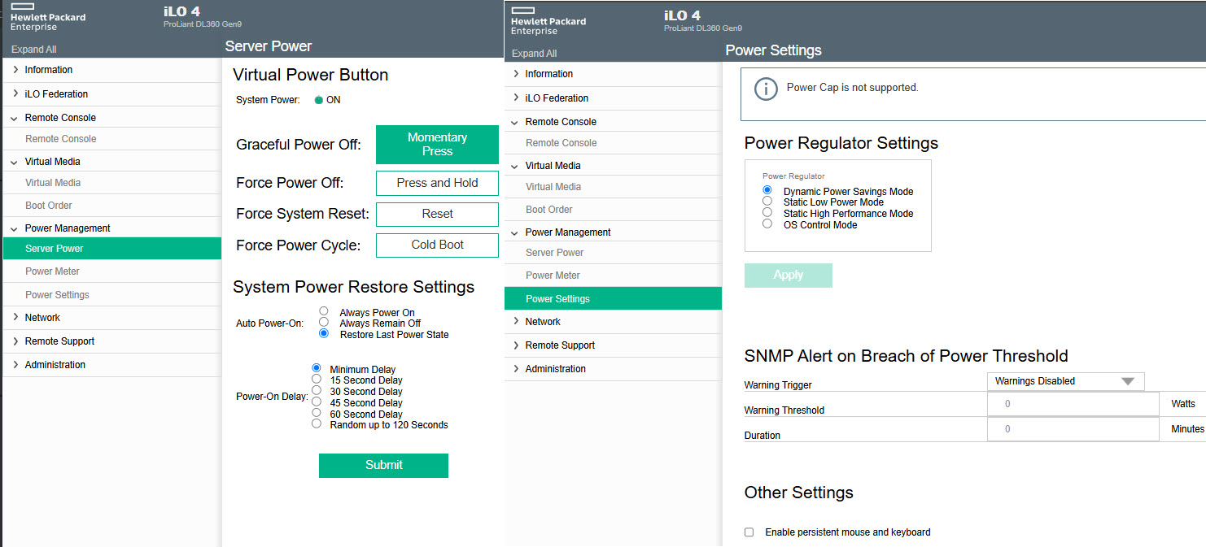Screen dimensions: 1206x547
Task: Click the Warning Threshold watts field
Action: point(1073,404)
